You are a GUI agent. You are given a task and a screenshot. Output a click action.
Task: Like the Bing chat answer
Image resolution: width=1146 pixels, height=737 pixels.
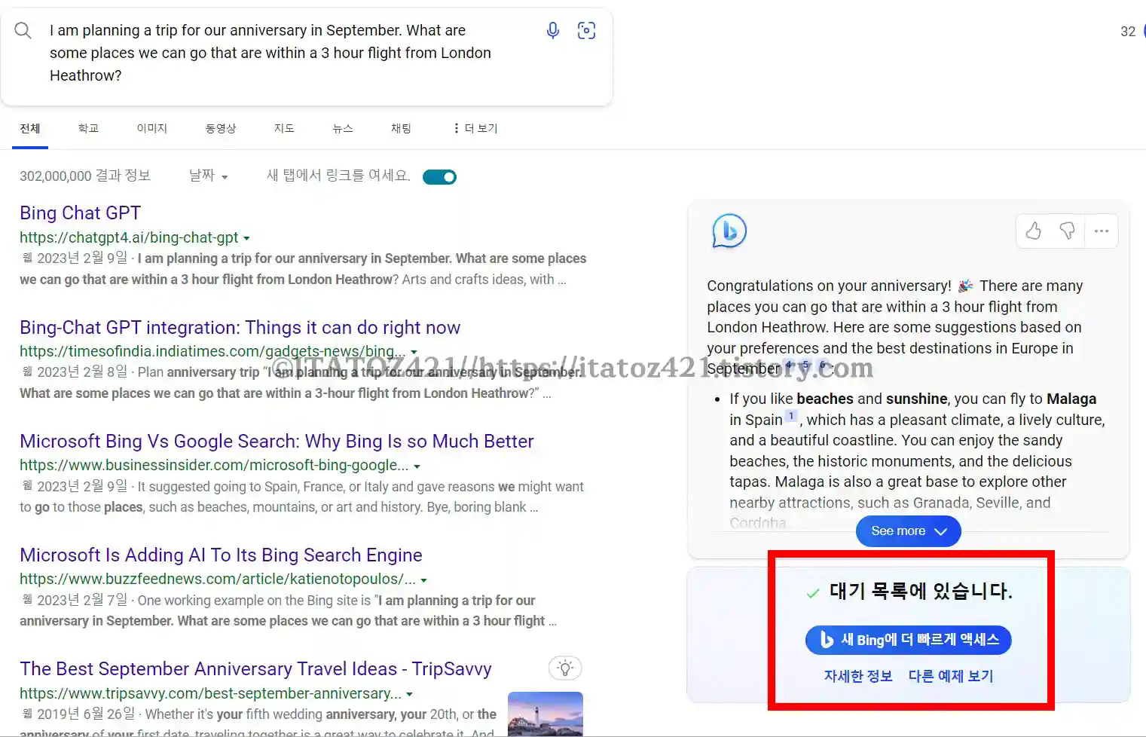pos(1034,231)
